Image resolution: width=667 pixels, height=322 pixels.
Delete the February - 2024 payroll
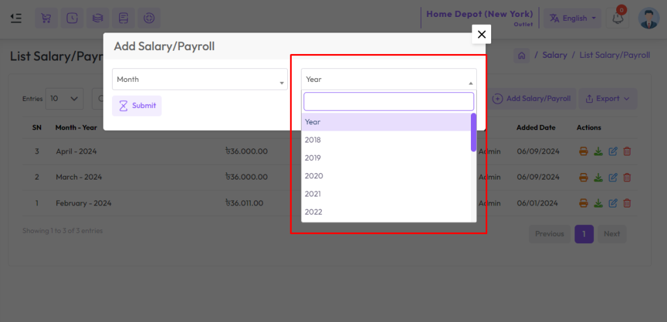(627, 203)
